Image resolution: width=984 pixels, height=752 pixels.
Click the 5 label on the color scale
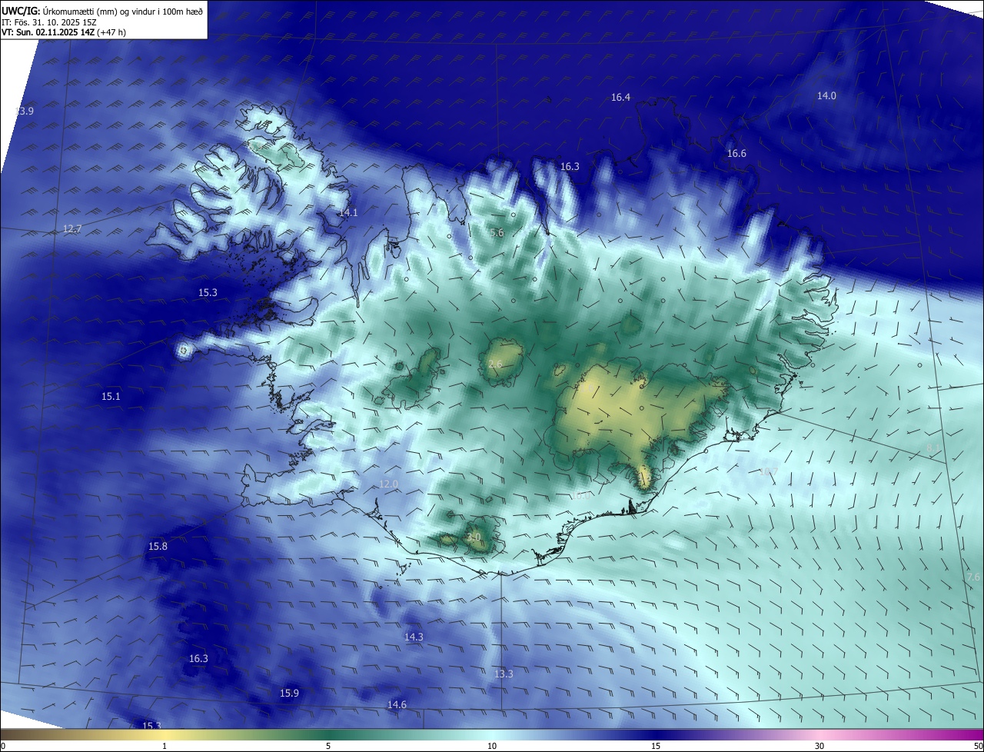point(328,746)
